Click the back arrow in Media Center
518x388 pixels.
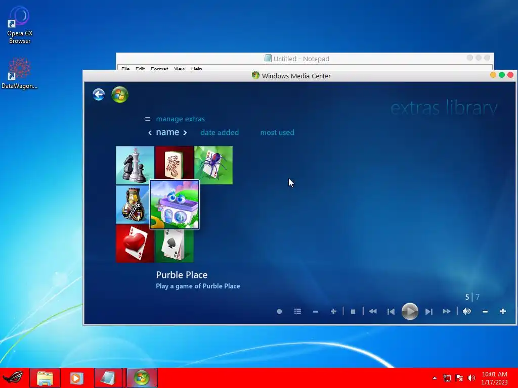click(x=99, y=94)
